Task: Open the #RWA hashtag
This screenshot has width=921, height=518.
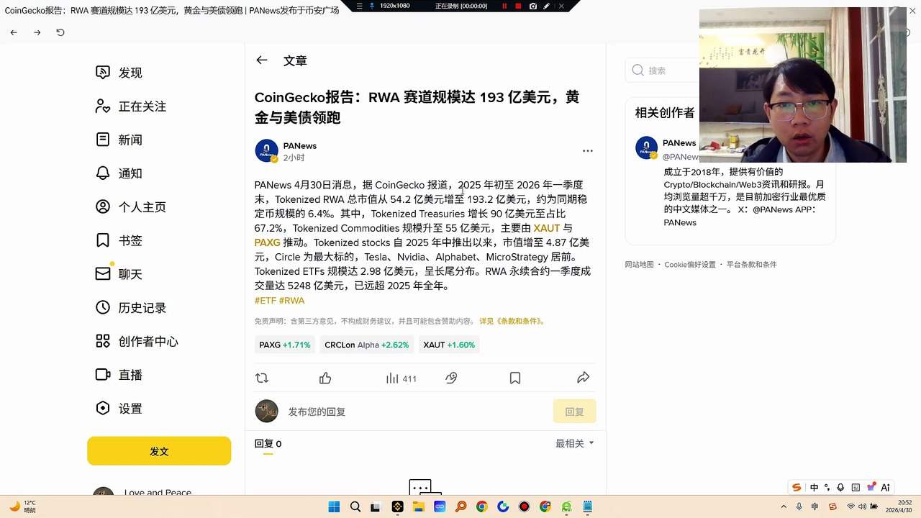Action: pos(292,300)
